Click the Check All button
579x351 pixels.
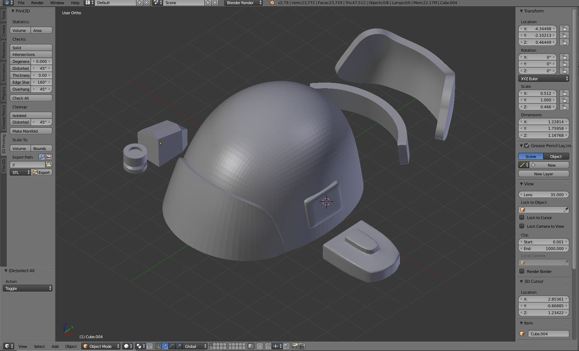[31, 98]
